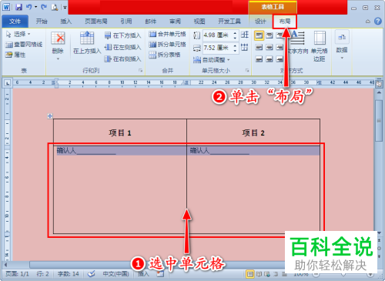Open 行和列 group dialog launcher
Screen dimensions: 385x281
tap(141, 70)
